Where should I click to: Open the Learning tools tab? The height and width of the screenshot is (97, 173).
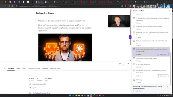click(x=55, y=68)
